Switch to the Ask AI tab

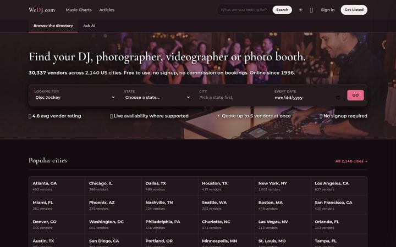click(89, 26)
